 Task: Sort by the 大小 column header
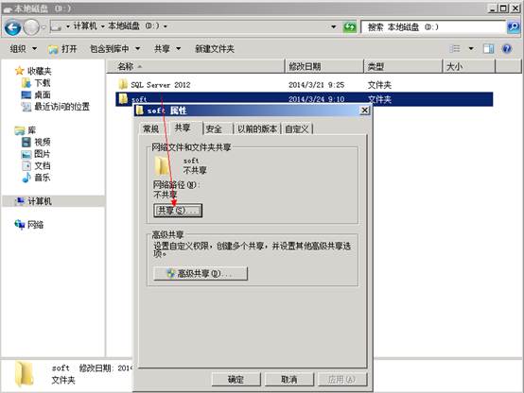[x=469, y=66]
